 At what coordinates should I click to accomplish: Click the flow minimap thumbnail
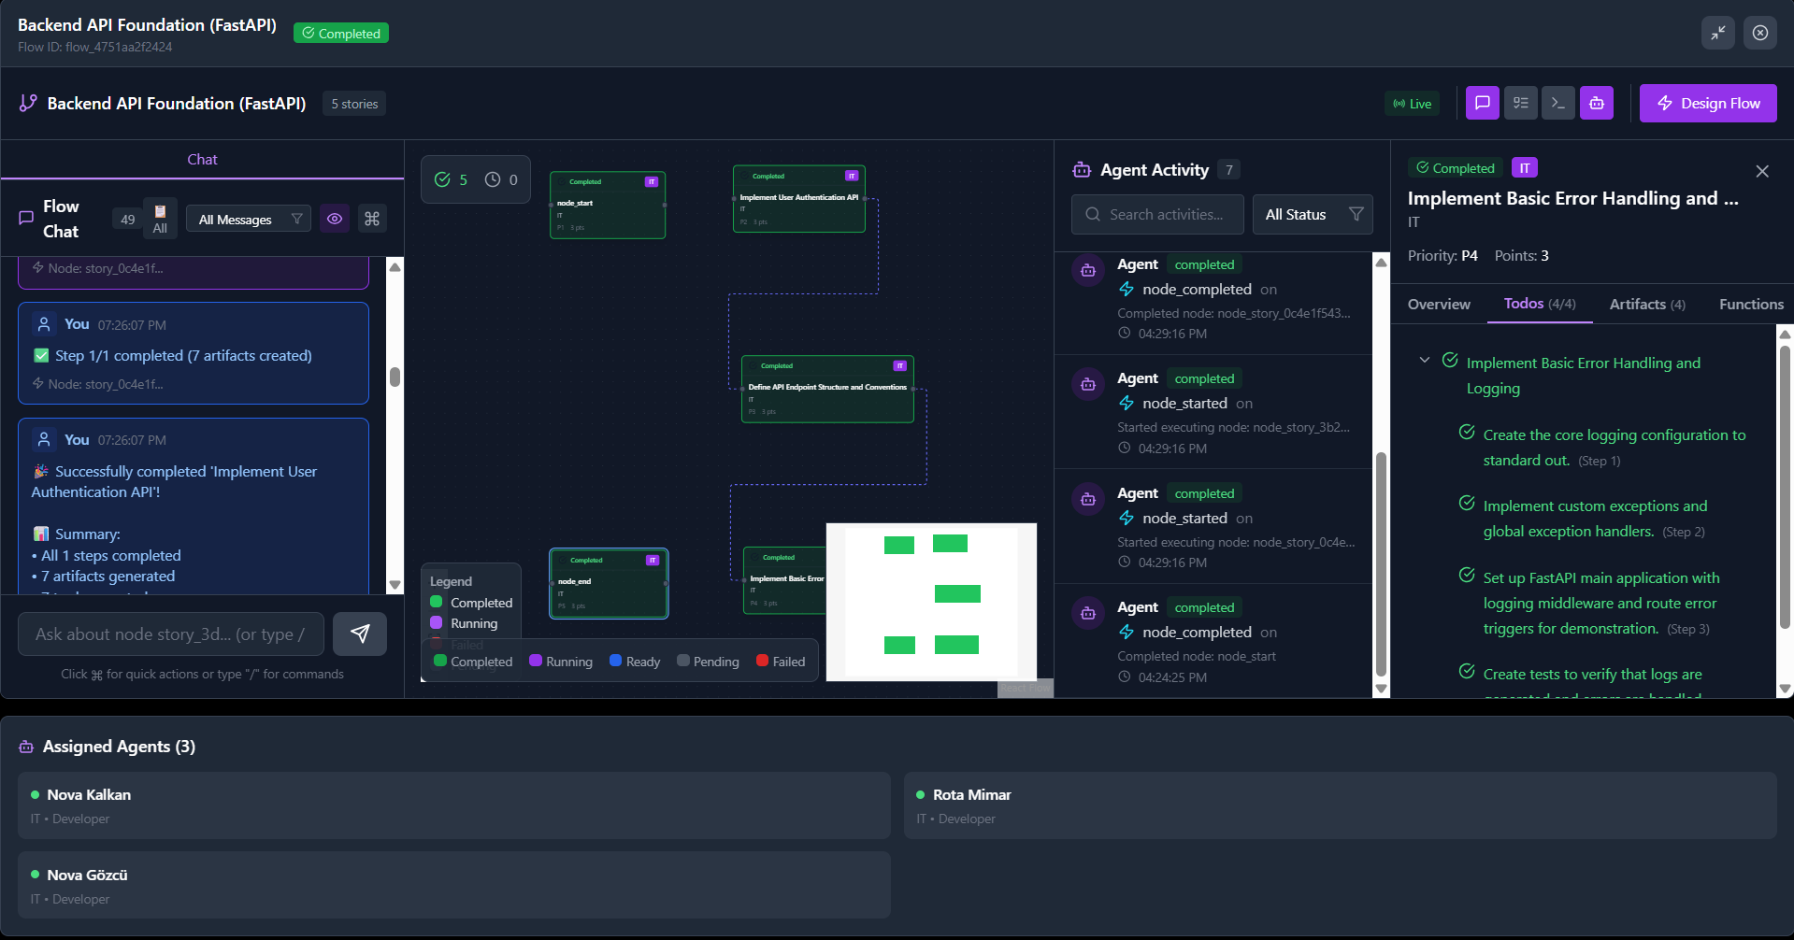pos(931,602)
